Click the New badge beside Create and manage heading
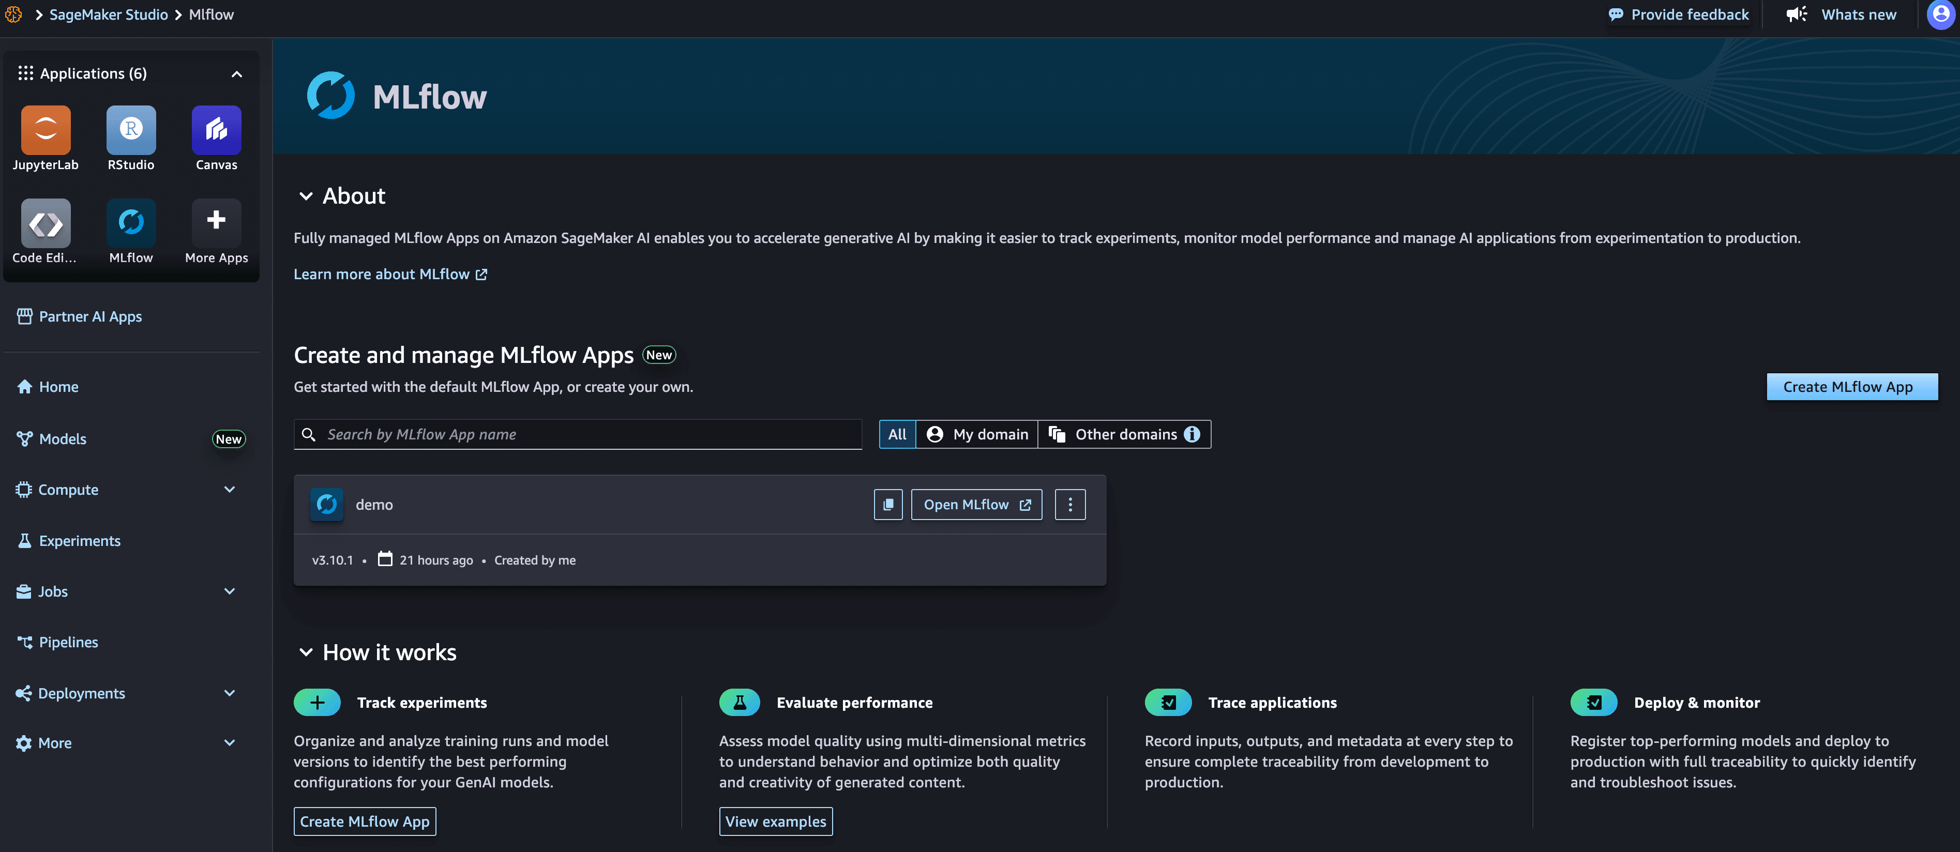Screen dimensions: 1960x852 pos(659,355)
